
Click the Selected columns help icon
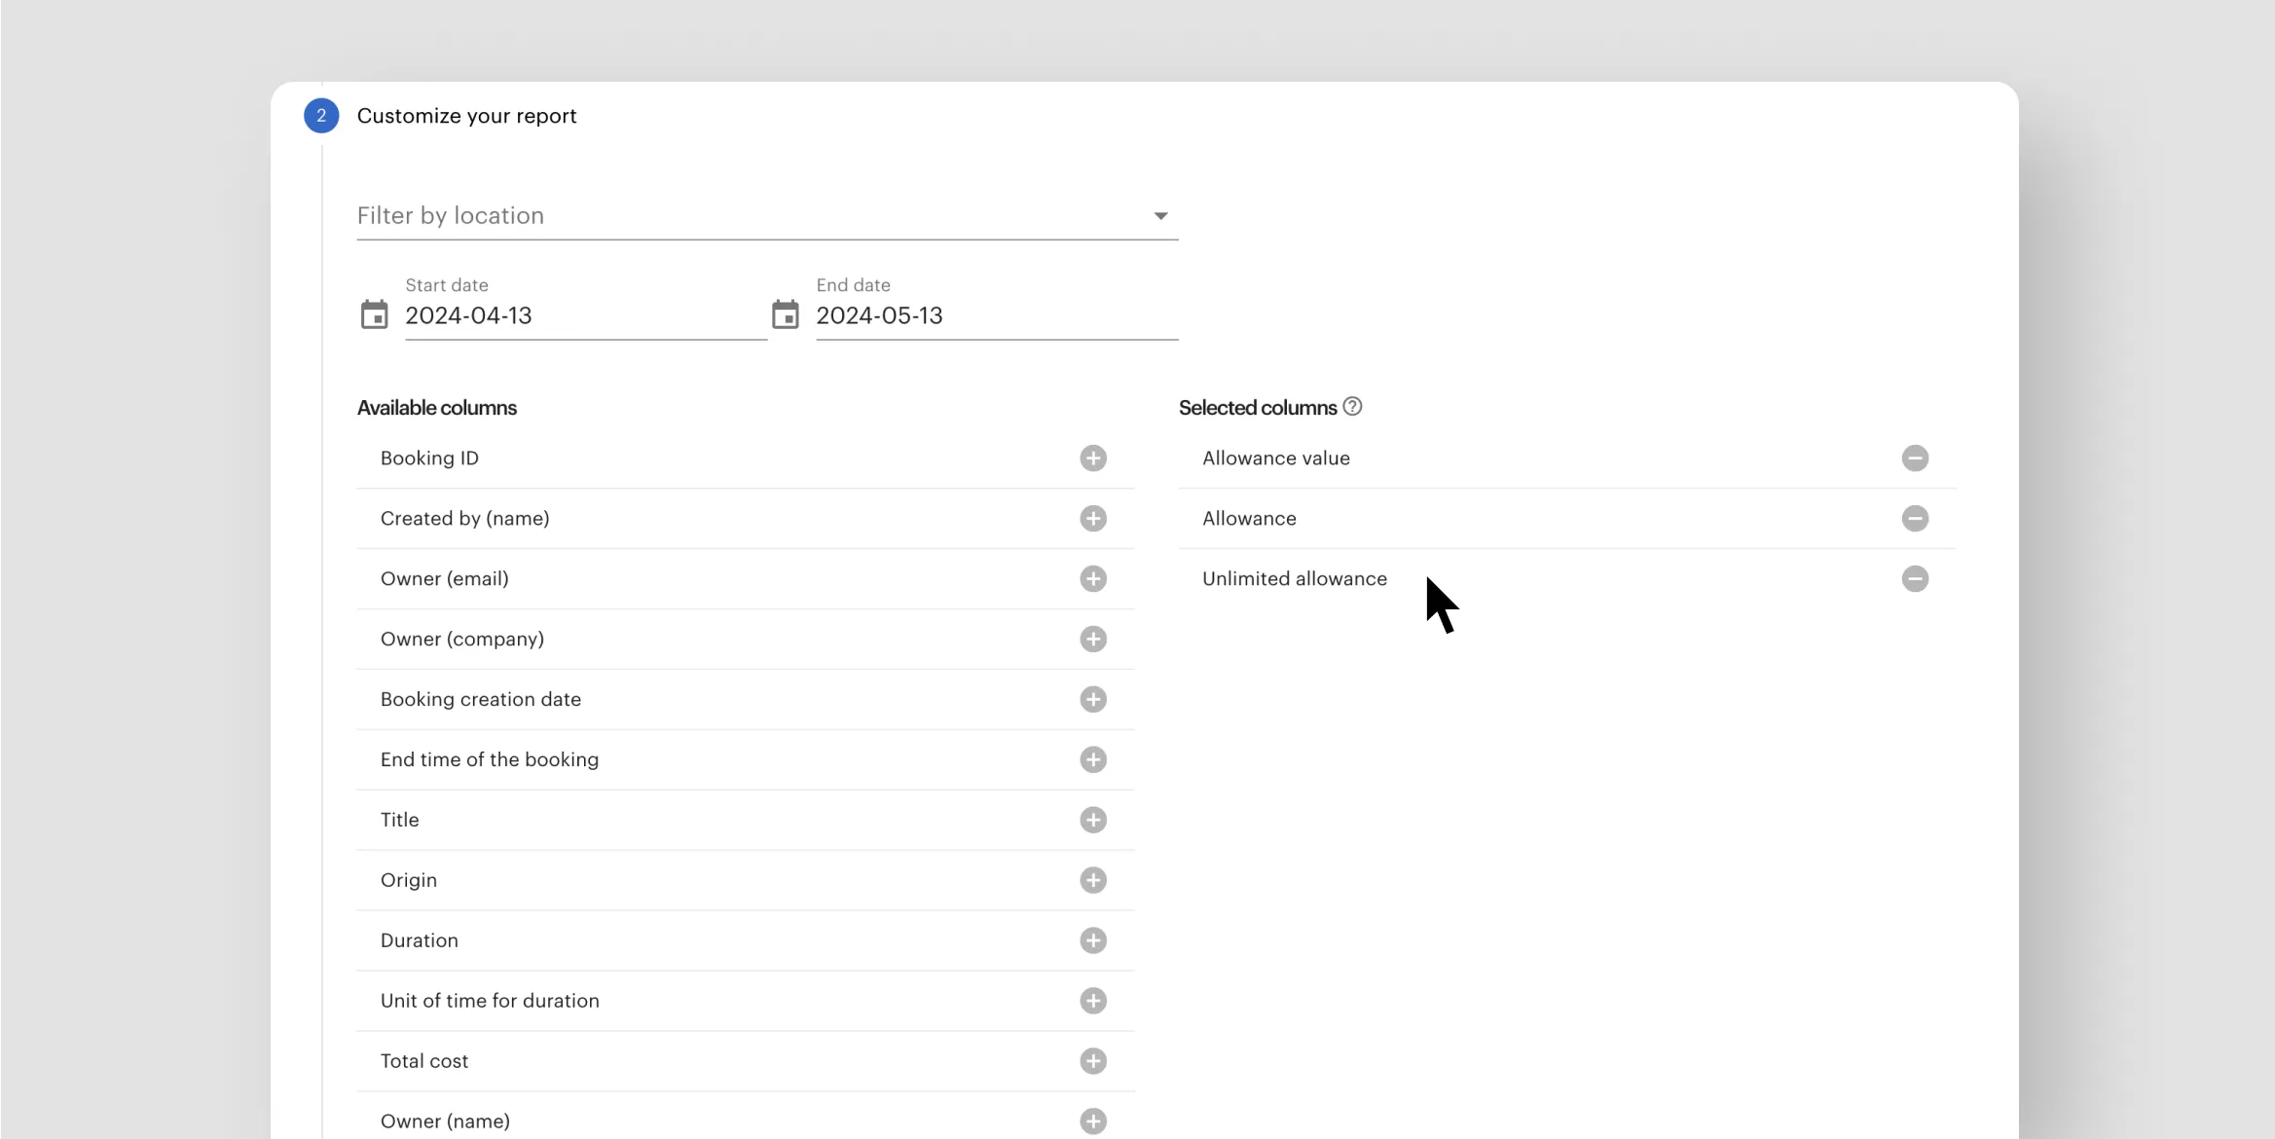pyautogui.click(x=1352, y=407)
